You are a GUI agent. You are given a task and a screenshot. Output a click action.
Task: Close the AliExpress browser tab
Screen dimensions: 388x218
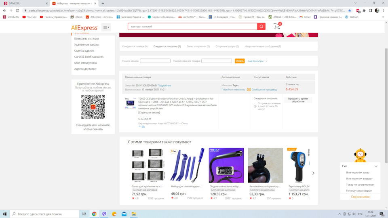[x=95, y=4]
